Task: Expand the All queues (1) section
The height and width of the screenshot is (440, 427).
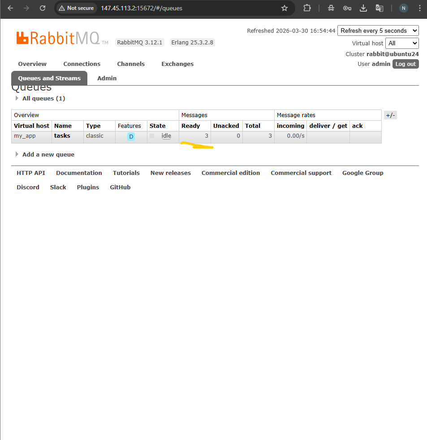Action: [x=43, y=99]
